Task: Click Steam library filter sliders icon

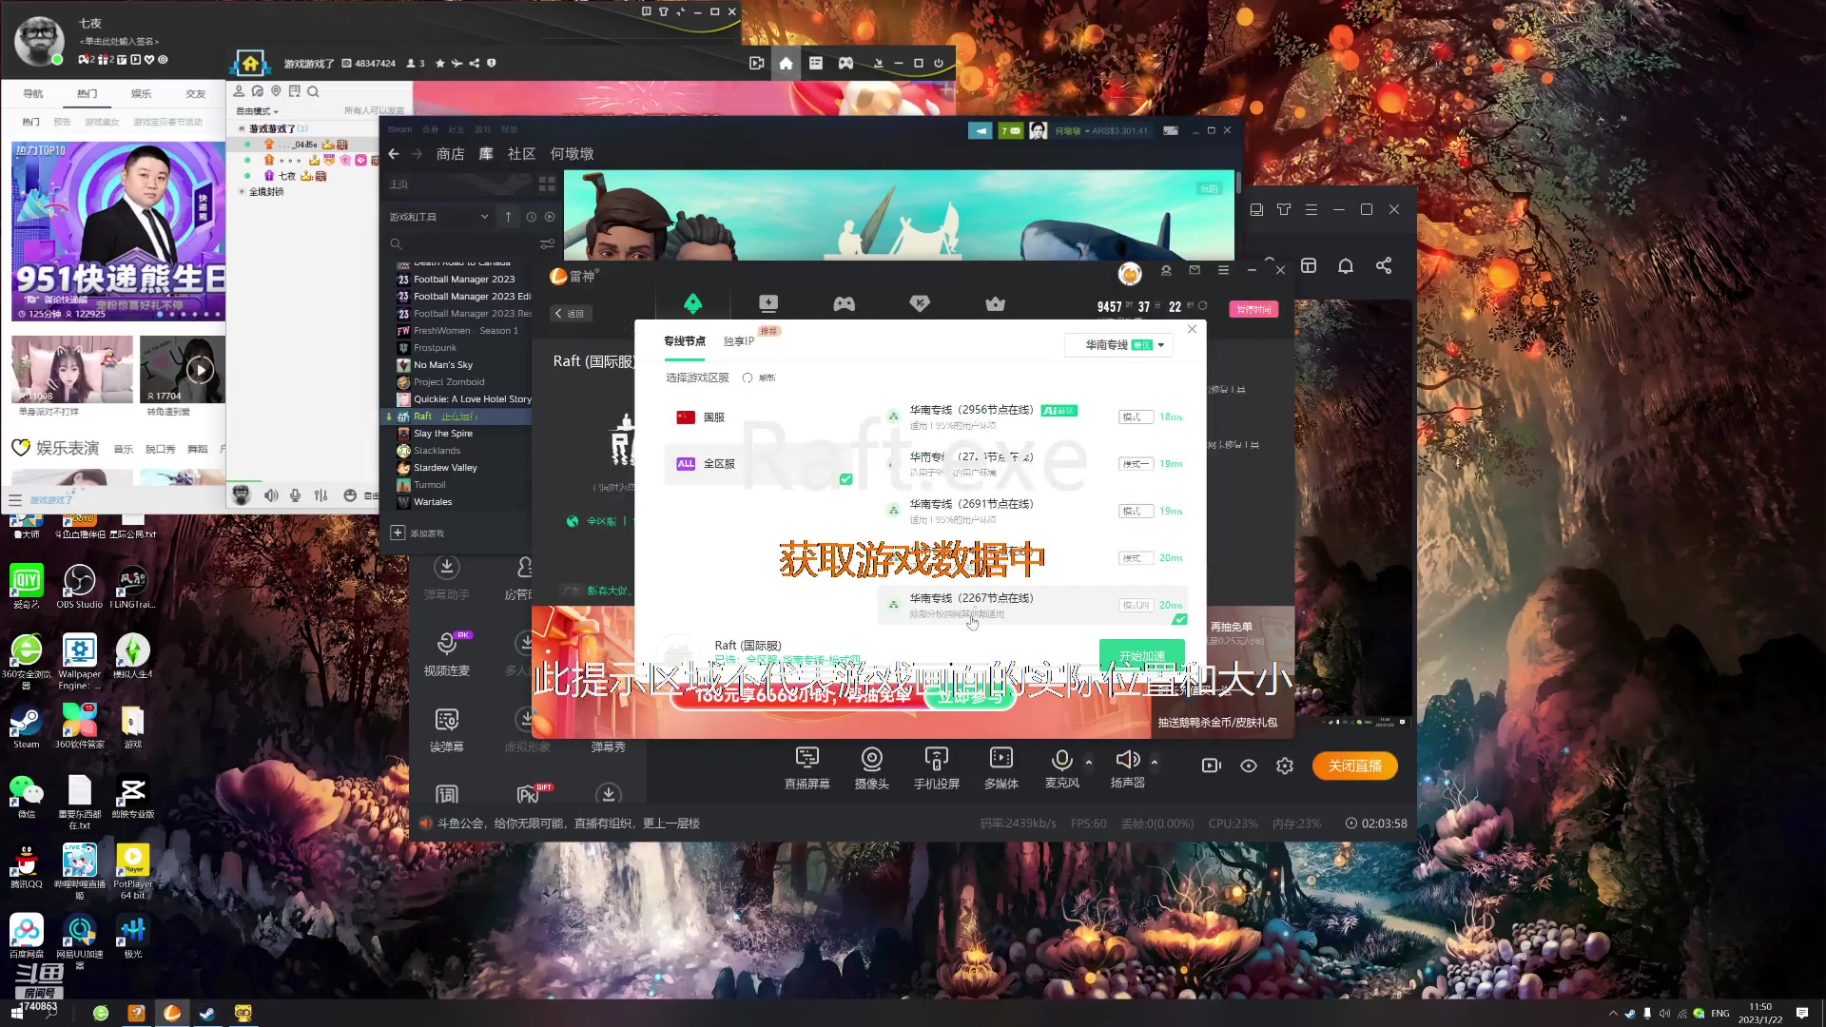Action: pos(547,244)
